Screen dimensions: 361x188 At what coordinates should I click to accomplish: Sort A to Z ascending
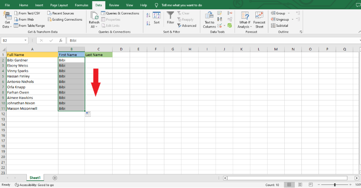pos(148,15)
